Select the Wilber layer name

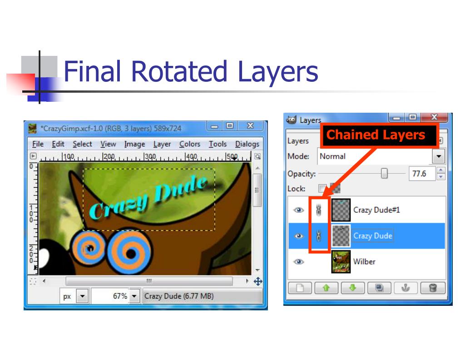pyautogui.click(x=364, y=261)
